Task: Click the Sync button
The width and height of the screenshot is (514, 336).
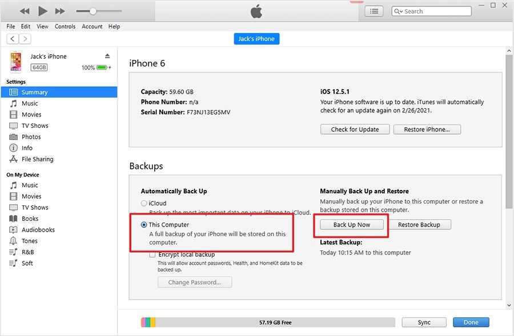Action: [424, 322]
